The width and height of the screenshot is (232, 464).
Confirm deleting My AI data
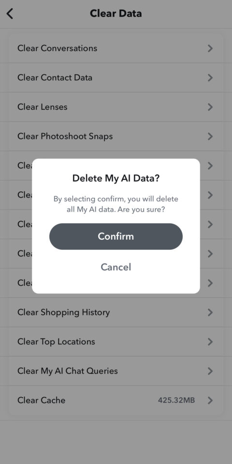[x=116, y=236]
